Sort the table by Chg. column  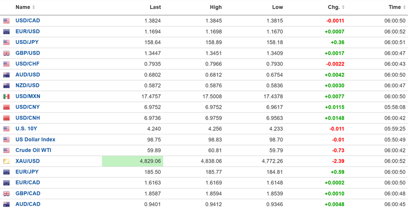336,7
